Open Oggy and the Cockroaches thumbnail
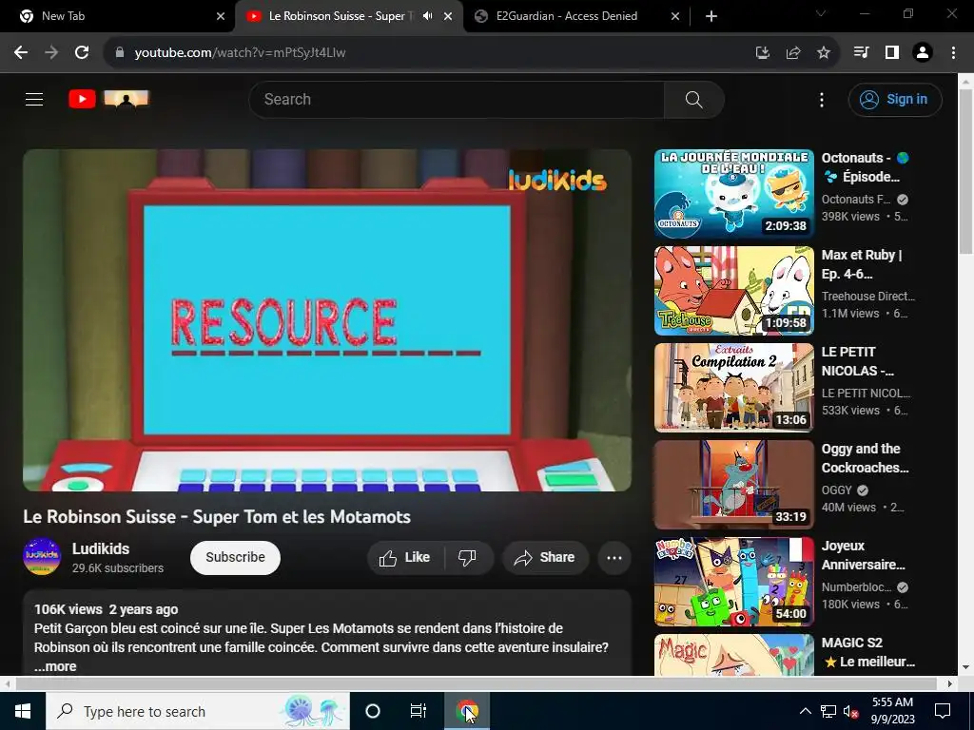 pyautogui.click(x=733, y=484)
